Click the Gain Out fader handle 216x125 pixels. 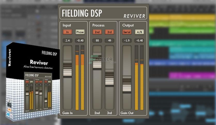click(127, 85)
